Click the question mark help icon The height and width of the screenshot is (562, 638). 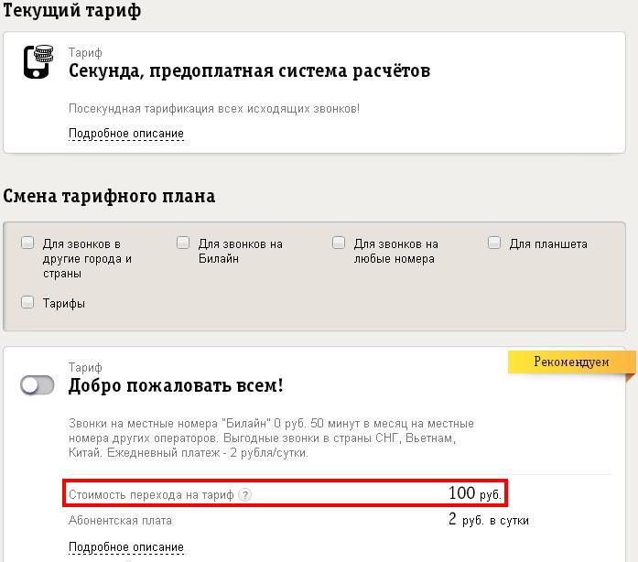pos(244,495)
